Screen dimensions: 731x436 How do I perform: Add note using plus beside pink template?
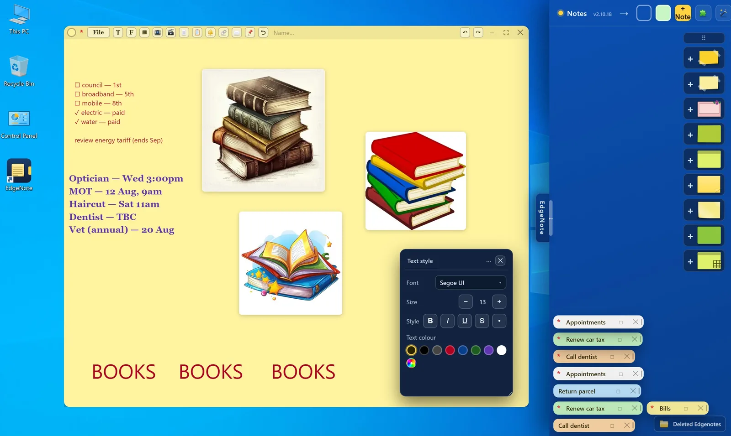pos(690,109)
